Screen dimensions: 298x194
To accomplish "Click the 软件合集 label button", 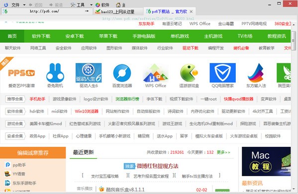I will coord(15,111).
